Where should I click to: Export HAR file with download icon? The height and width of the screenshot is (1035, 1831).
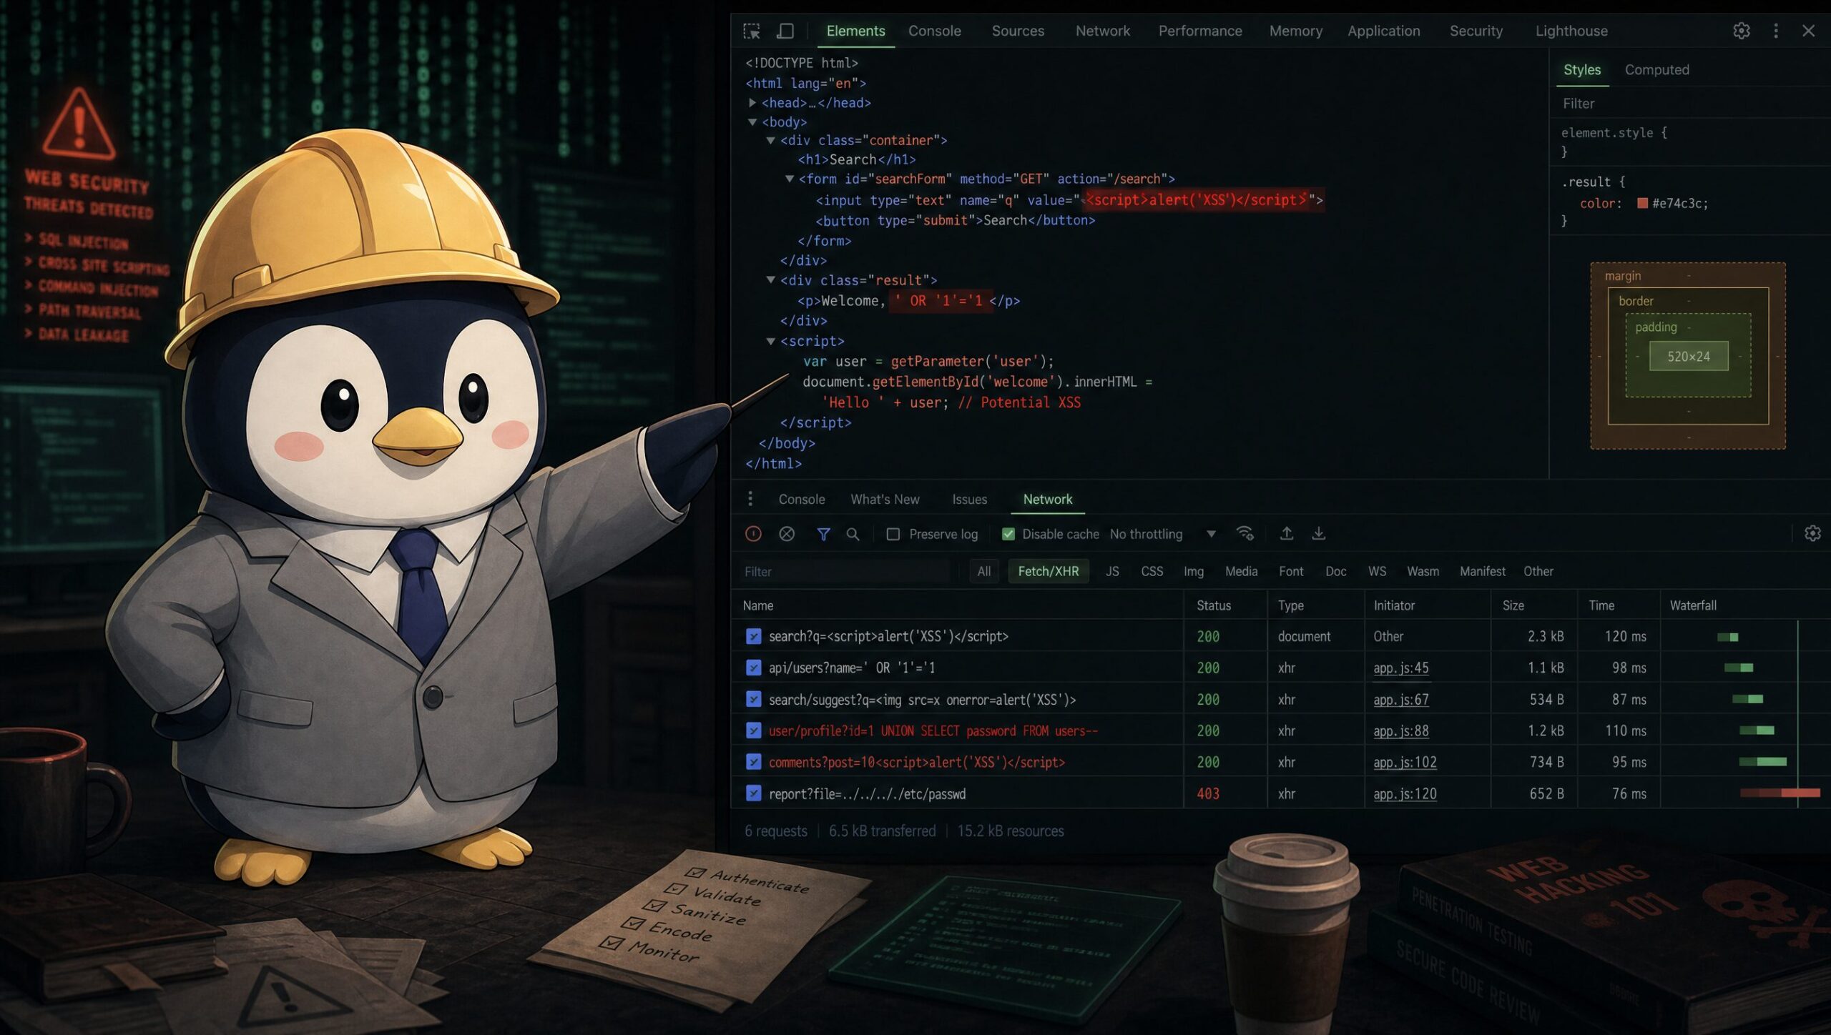(x=1319, y=534)
